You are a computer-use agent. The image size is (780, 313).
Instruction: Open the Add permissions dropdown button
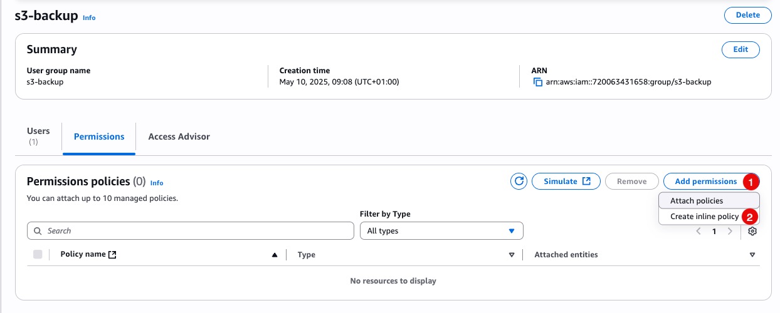(x=705, y=182)
